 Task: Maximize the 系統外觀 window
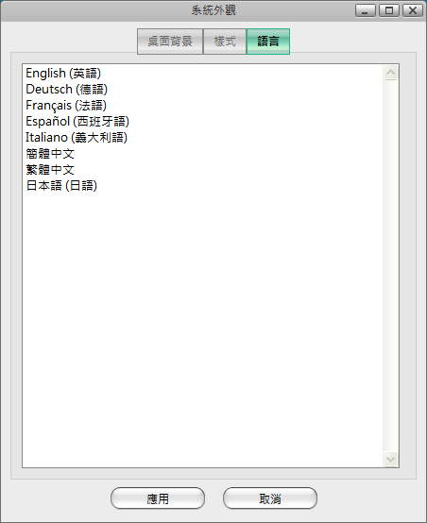pyautogui.click(x=389, y=10)
